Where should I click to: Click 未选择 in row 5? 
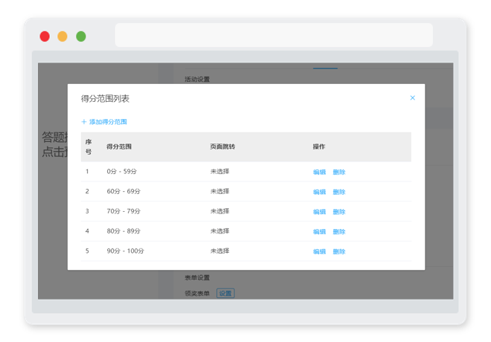(219, 251)
